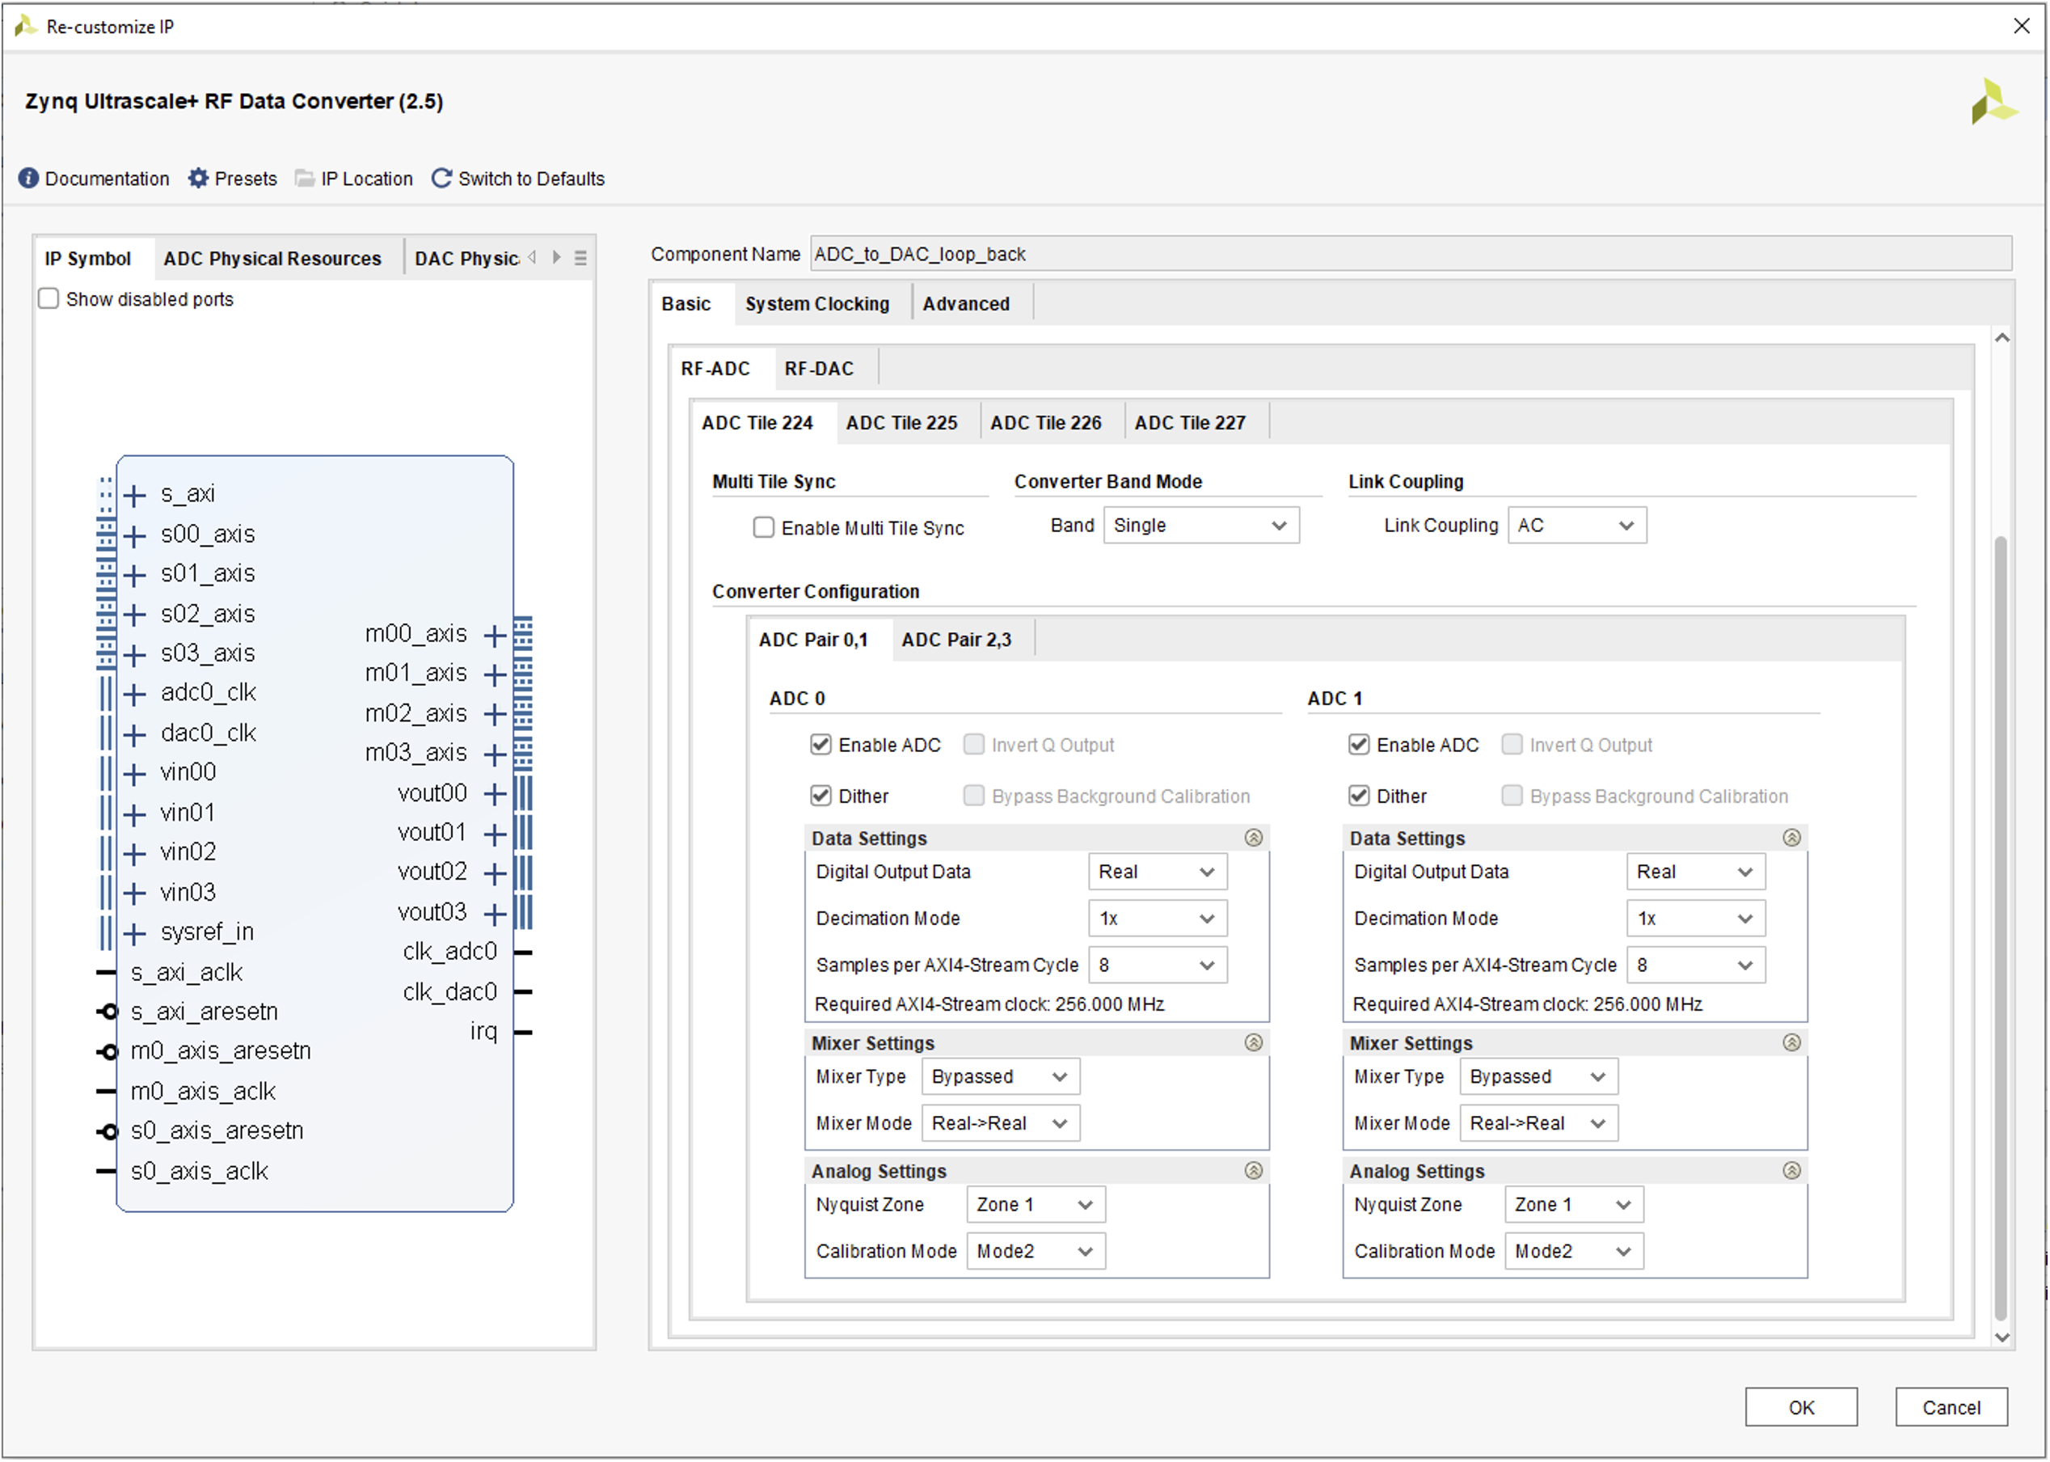Image resolution: width=2050 pixels, height=1462 pixels.
Task: Click the OK button
Action: [1801, 1407]
